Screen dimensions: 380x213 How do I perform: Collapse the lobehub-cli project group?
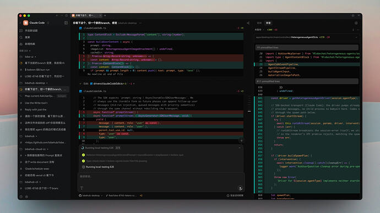coord(40,182)
